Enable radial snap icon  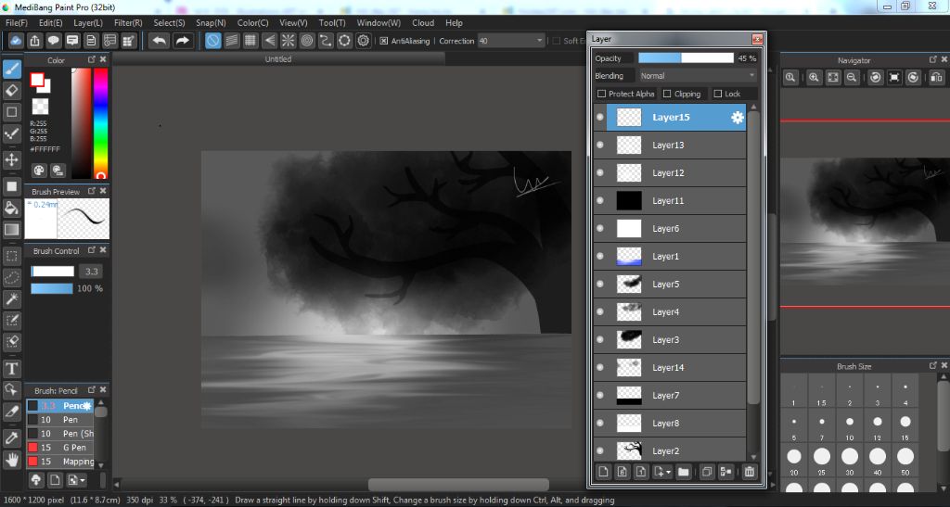click(x=288, y=41)
